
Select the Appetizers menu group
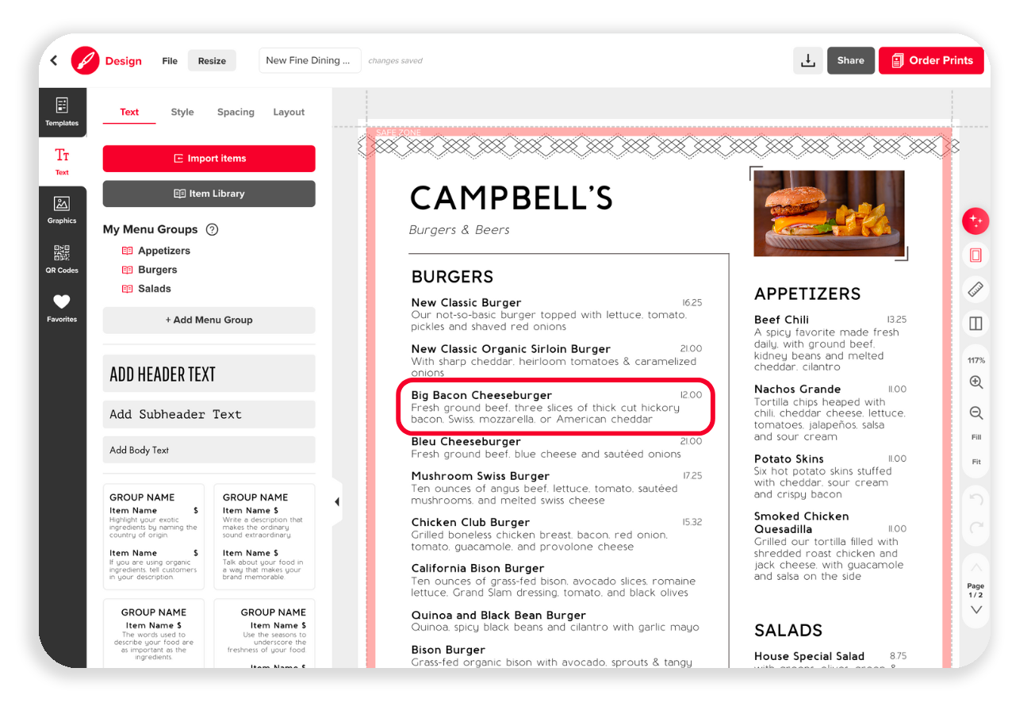(x=155, y=251)
